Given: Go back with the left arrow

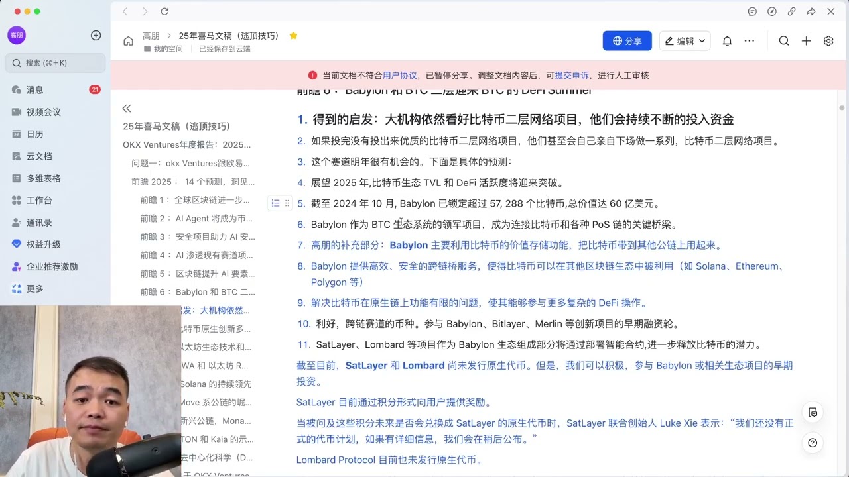Looking at the screenshot, I should (x=125, y=11).
